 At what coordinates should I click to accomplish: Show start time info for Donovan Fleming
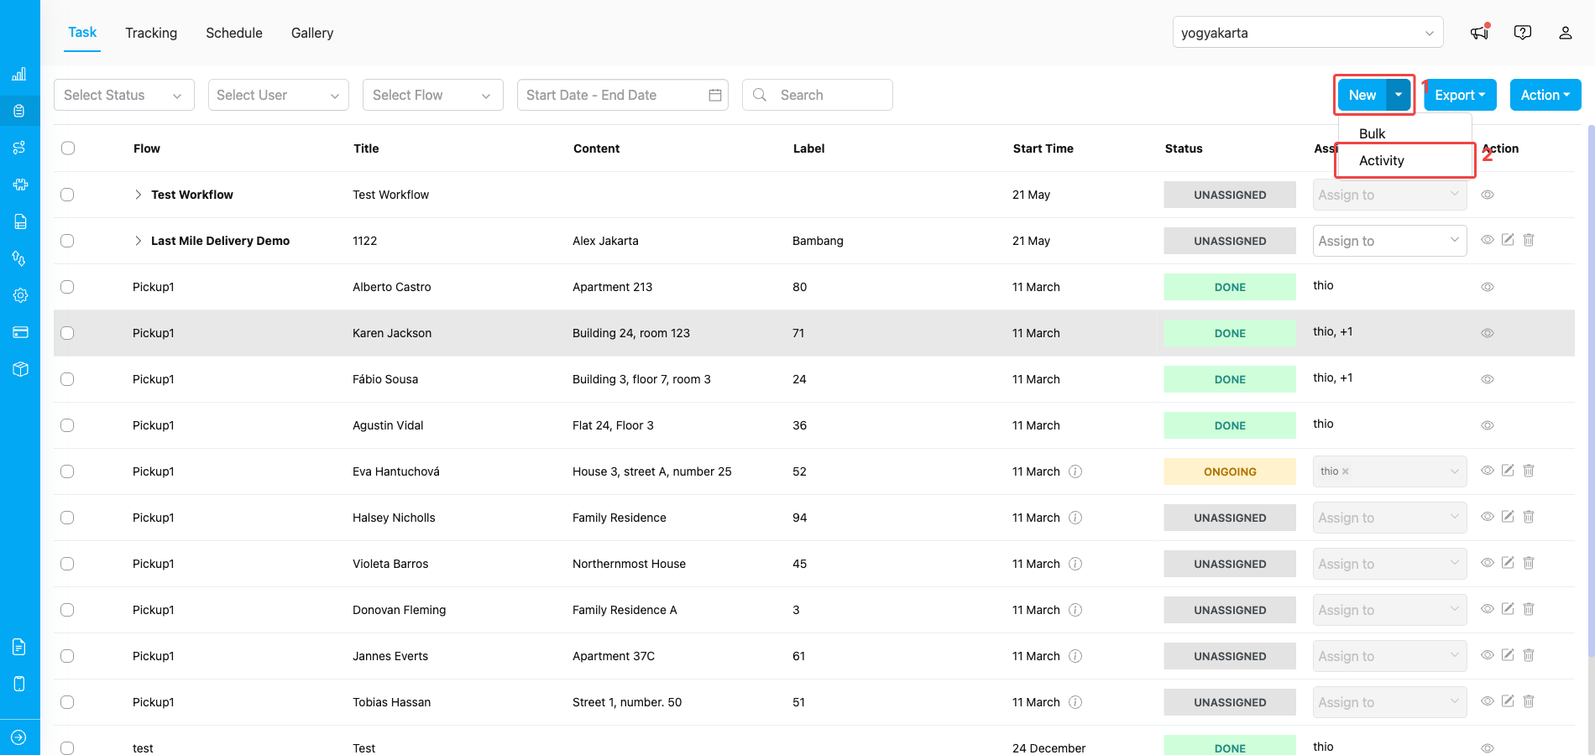pyautogui.click(x=1075, y=610)
